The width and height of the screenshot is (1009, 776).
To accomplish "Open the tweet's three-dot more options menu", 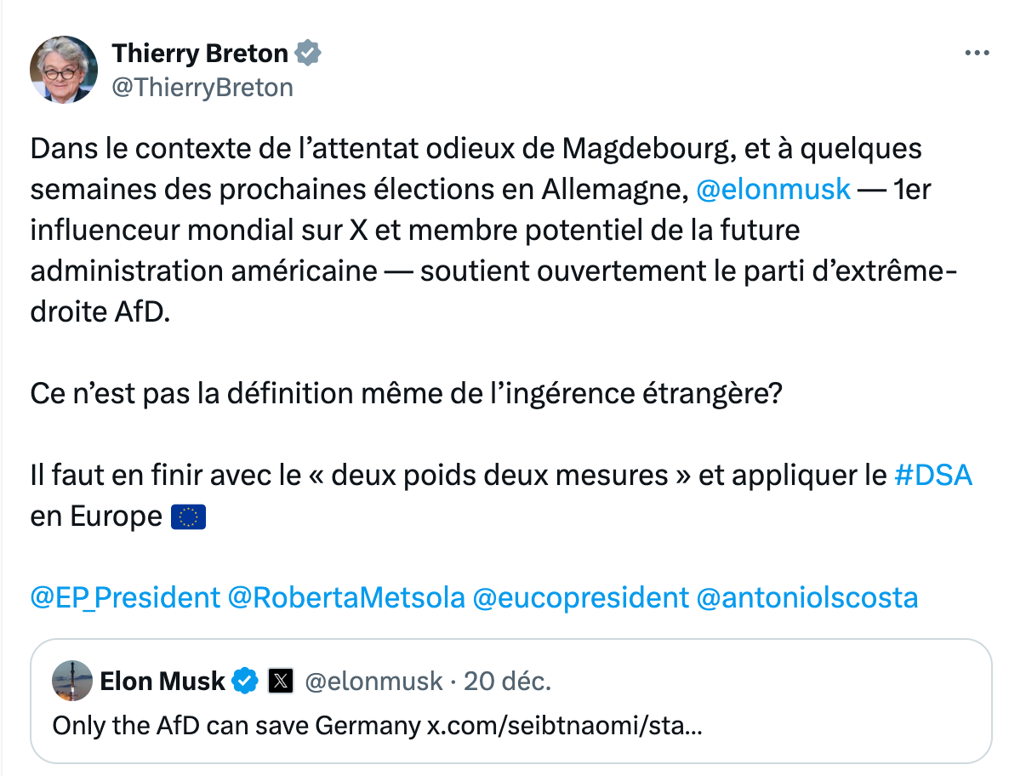I will click(x=977, y=53).
